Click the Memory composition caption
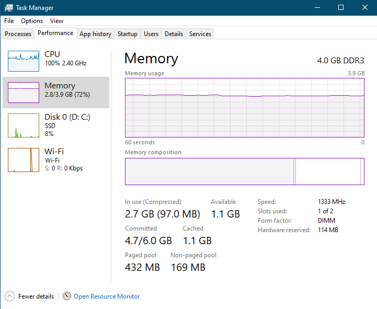The height and width of the screenshot is (309, 377). pyautogui.click(x=153, y=152)
